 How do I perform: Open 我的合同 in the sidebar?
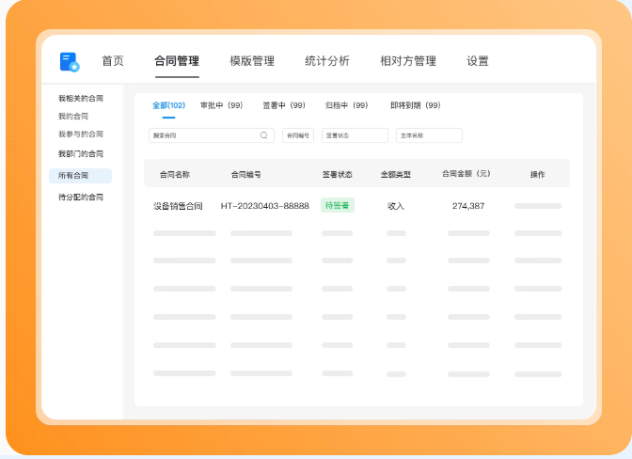coord(73,116)
